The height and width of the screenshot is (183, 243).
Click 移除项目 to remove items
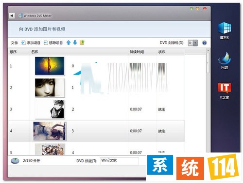click(x=53, y=43)
